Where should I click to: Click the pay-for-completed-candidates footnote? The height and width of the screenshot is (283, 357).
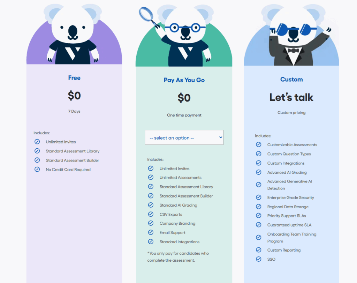click(178, 257)
